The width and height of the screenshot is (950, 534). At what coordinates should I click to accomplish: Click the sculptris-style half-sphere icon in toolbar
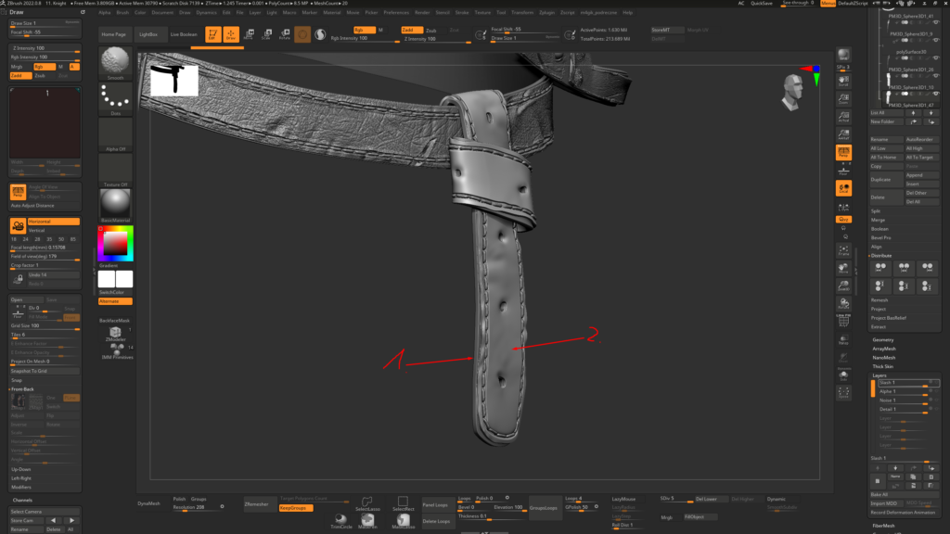coord(320,34)
